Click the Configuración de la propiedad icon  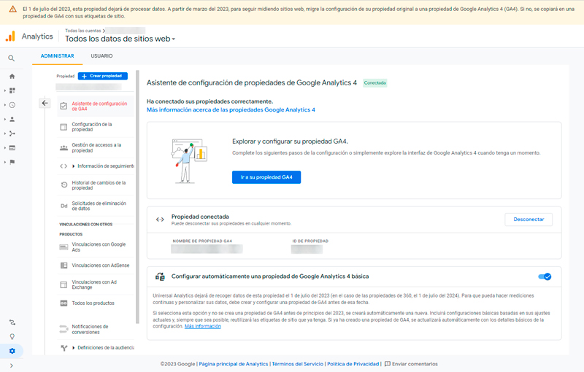point(64,127)
